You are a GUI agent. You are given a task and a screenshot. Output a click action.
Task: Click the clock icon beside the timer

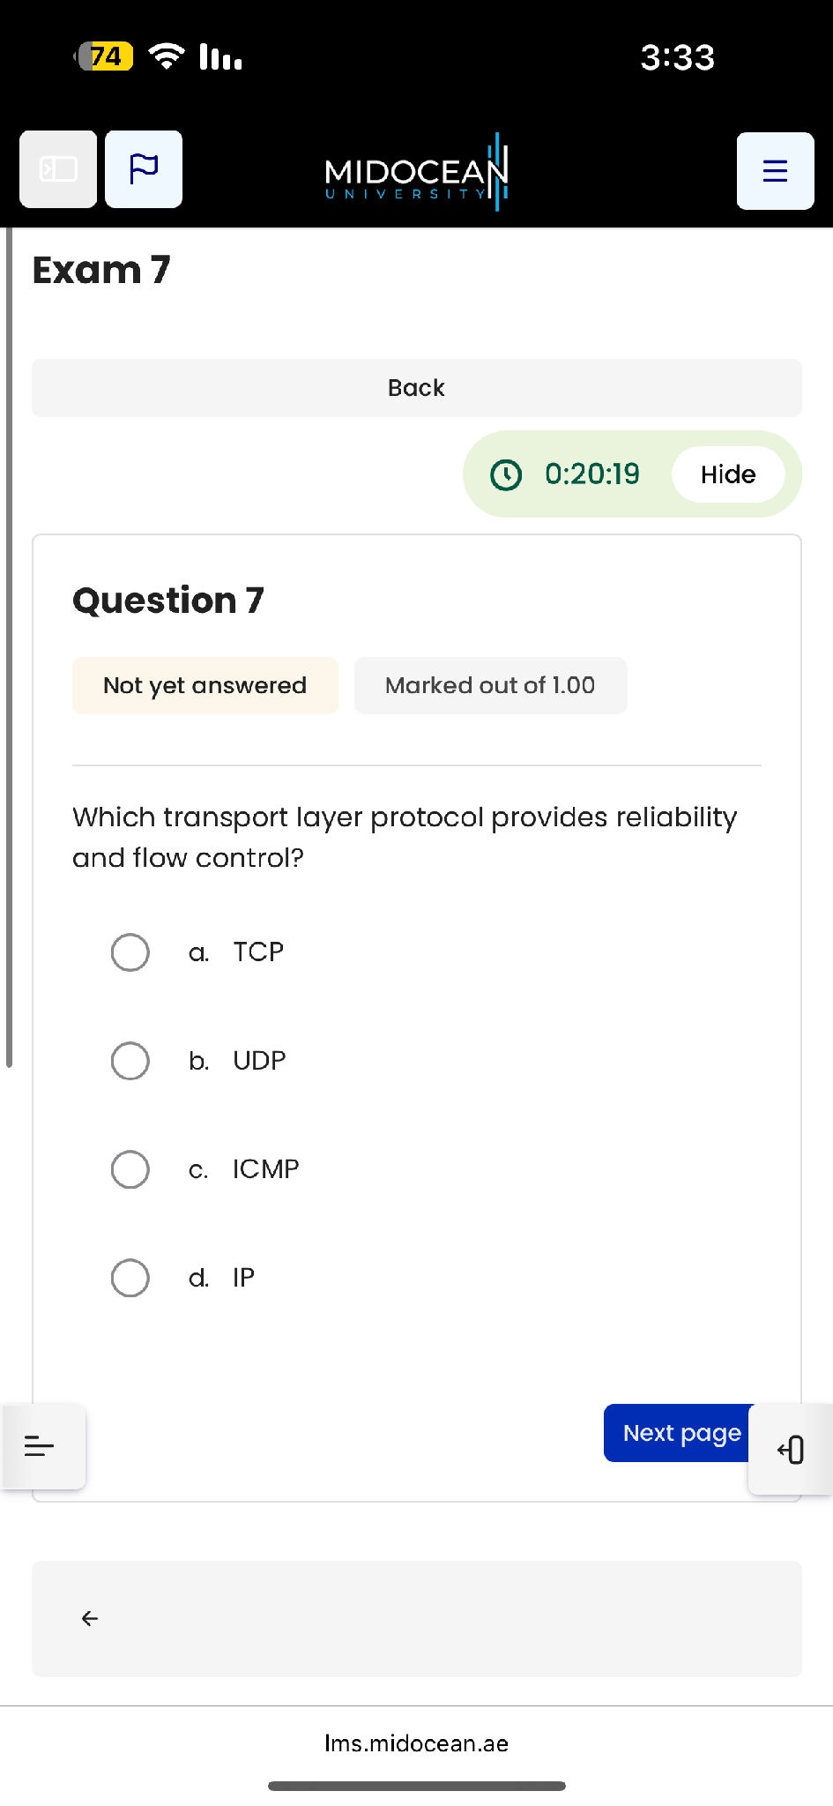pos(505,474)
